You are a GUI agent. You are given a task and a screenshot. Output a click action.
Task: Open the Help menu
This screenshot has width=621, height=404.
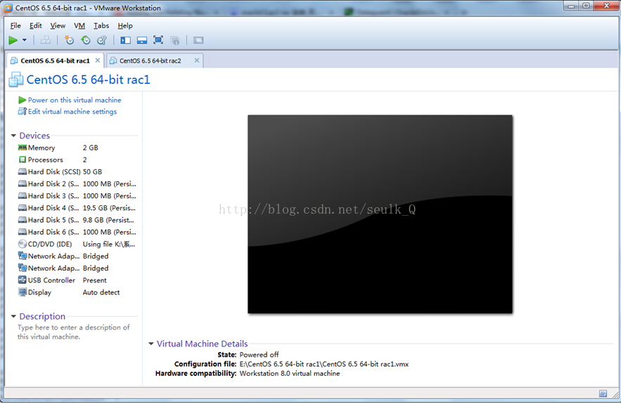[x=124, y=26]
